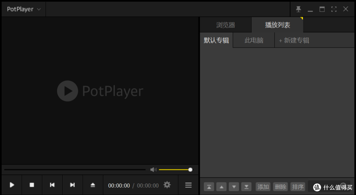Create a new album with 新建专辑
This screenshot has width=356, height=195.
point(294,40)
